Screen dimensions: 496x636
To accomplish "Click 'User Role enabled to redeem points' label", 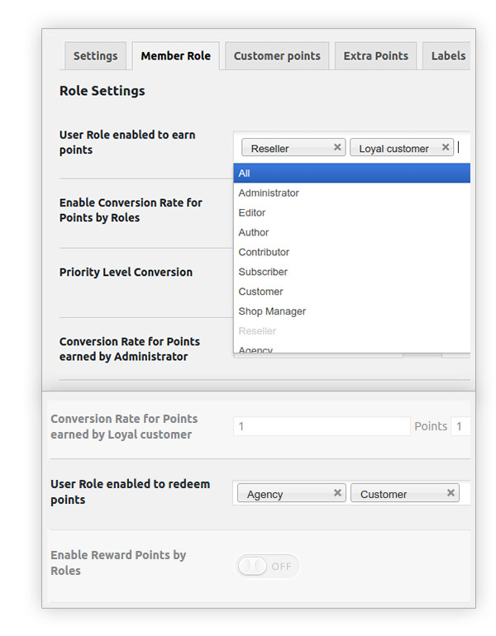I will coord(131,491).
